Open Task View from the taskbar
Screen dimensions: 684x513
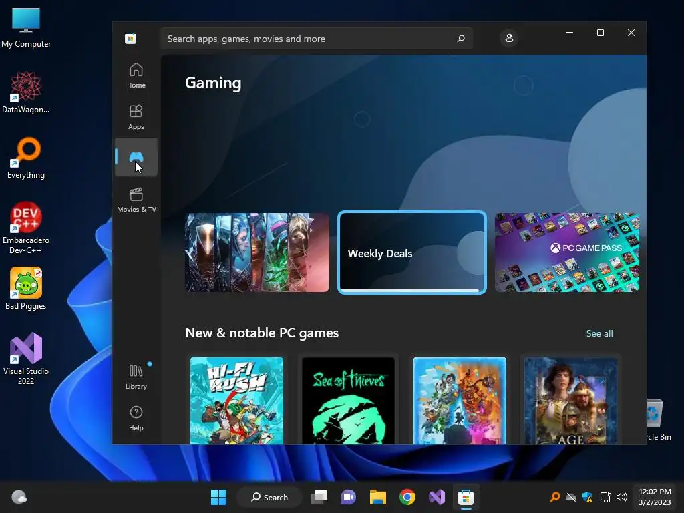pos(319,497)
